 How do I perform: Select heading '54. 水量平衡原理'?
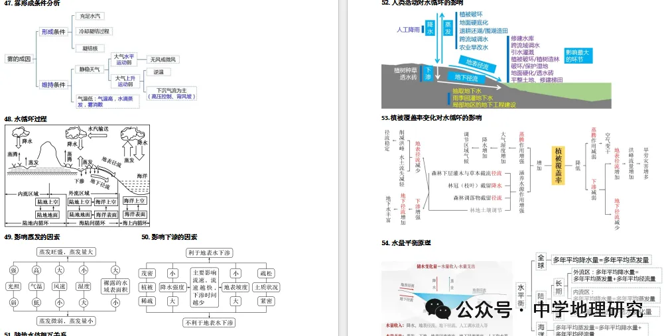click(x=406, y=243)
